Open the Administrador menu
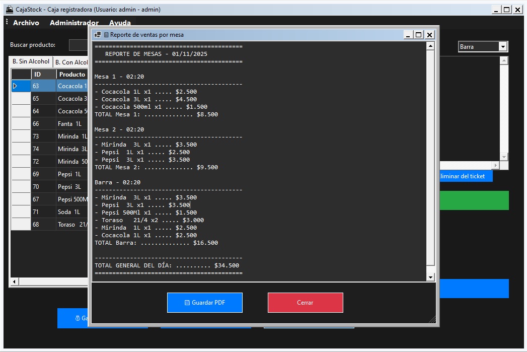 point(74,23)
